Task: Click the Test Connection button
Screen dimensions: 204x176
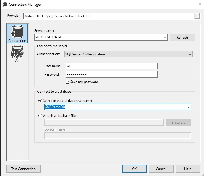Action: point(24,169)
